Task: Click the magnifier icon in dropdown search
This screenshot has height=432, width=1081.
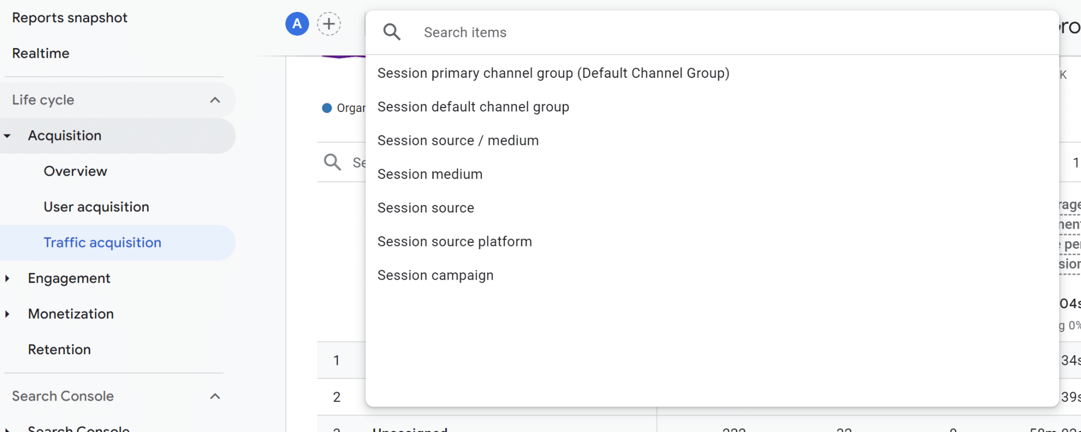Action: coord(392,32)
